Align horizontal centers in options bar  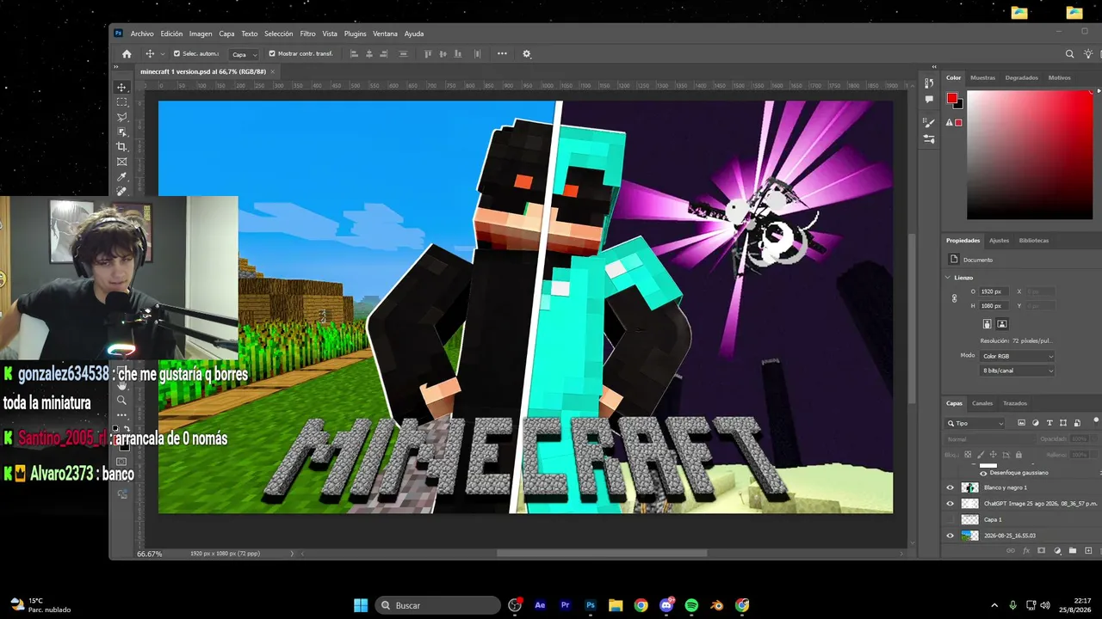pyautogui.click(x=369, y=53)
